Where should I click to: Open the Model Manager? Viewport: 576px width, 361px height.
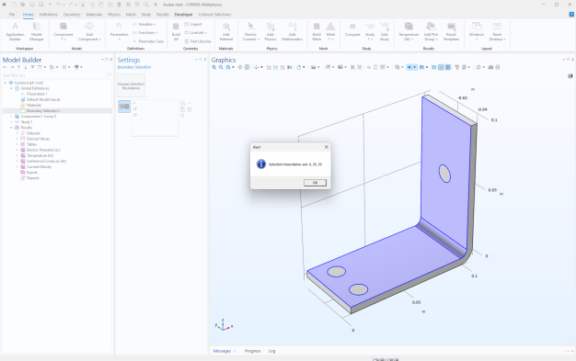(37, 31)
